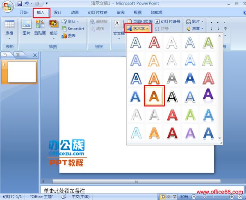The width and height of the screenshot is (246, 200).
Task: Open the Review (审阅) tab
Action: click(x=121, y=13)
